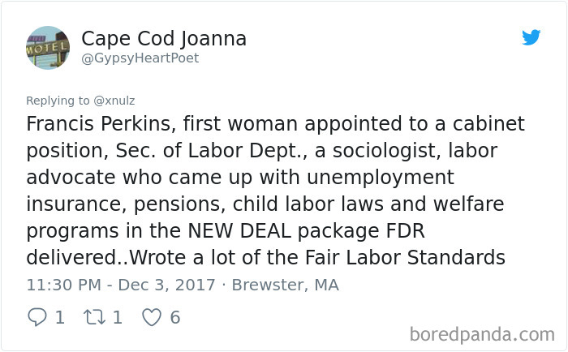568x352 pixels.
Task: Click the Twitter bird logo
Action: [531, 37]
